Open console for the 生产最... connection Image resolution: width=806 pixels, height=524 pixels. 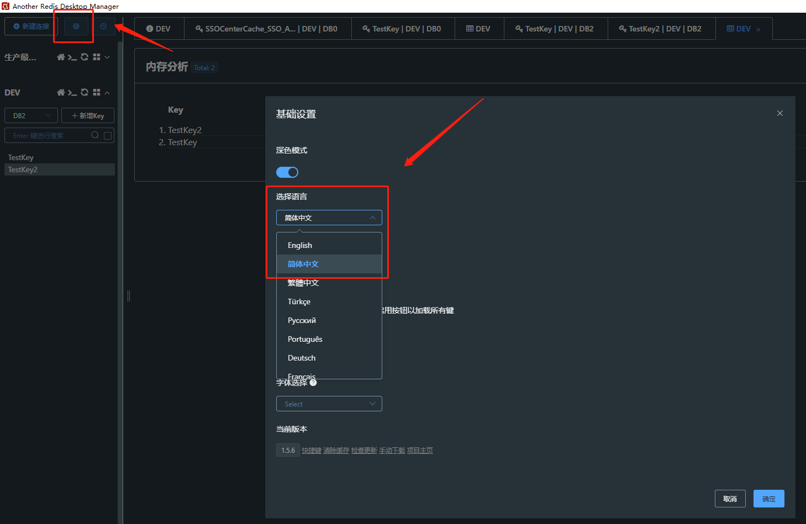pyautogui.click(x=72, y=57)
